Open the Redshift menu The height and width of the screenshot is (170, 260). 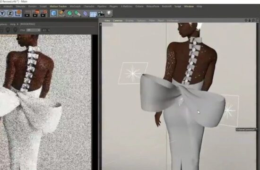click(167, 7)
